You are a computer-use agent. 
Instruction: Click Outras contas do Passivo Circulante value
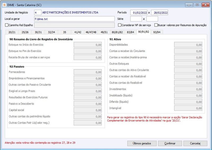[x=88, y=85]
